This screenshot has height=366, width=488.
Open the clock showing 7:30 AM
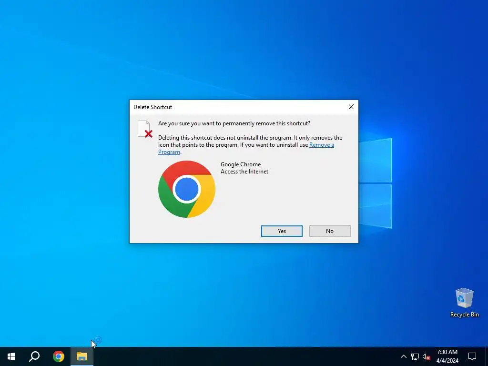click(x=447, y=356)
